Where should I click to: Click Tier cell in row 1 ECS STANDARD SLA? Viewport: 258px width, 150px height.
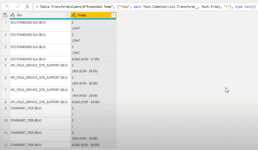point(40,26)
